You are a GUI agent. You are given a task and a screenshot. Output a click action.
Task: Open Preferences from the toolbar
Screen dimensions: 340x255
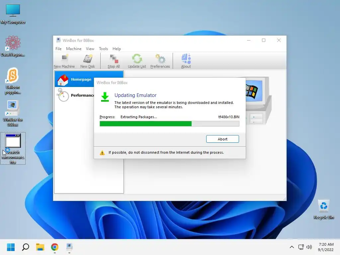click(x=160, y=61)
